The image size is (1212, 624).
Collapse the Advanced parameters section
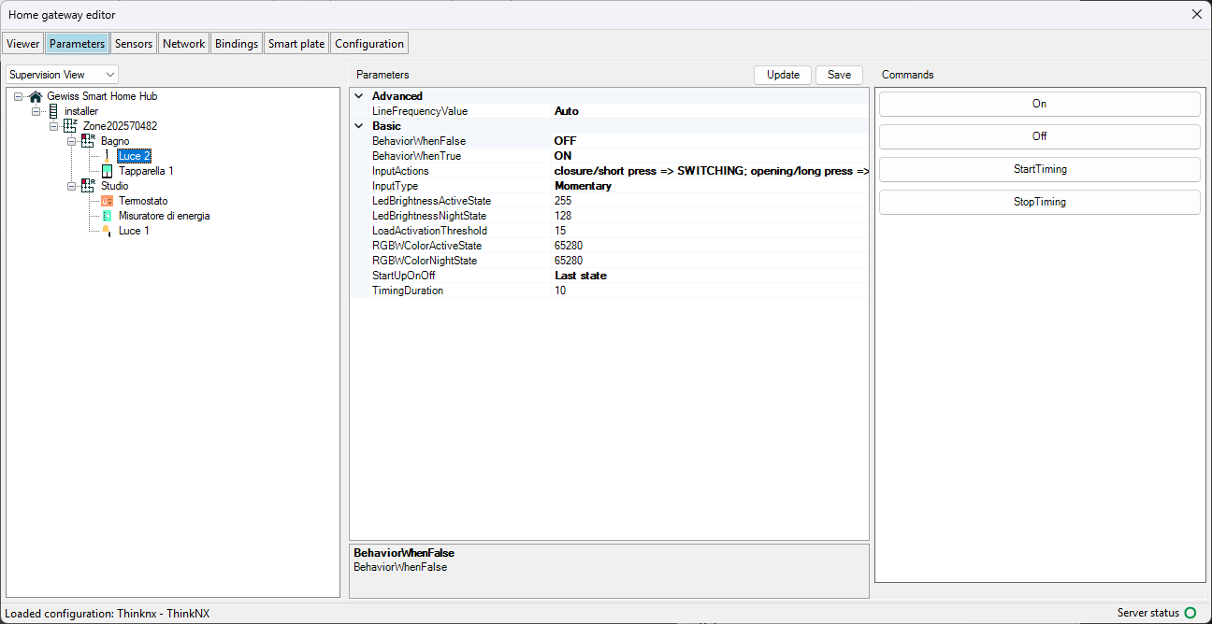tap(359, 96)
